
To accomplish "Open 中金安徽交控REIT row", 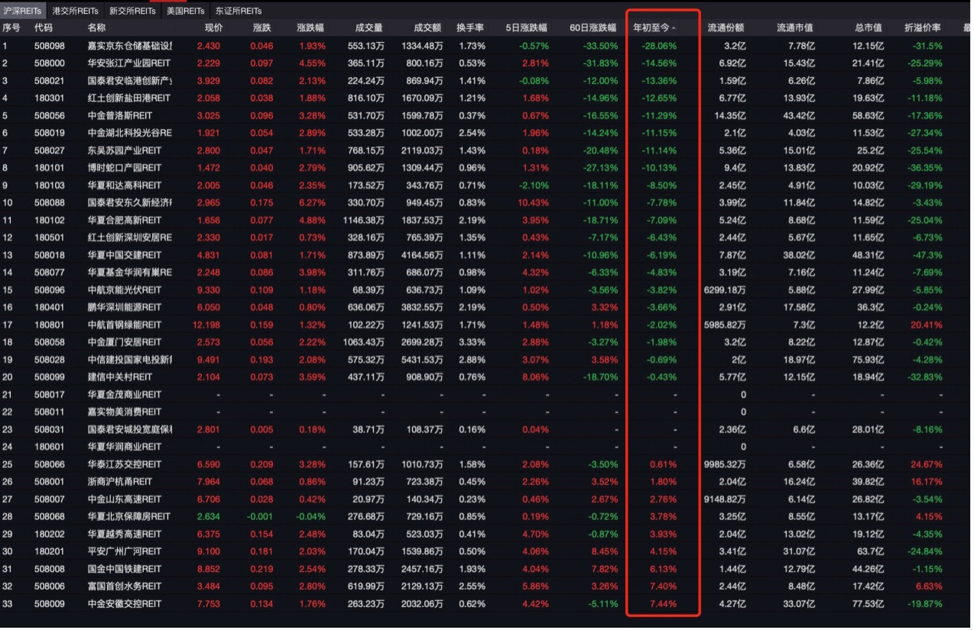I will (x=486, y=605).
